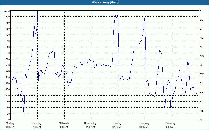Click the date 30.06.21
The image size is (209, 130).
click(x=63, y=127)
